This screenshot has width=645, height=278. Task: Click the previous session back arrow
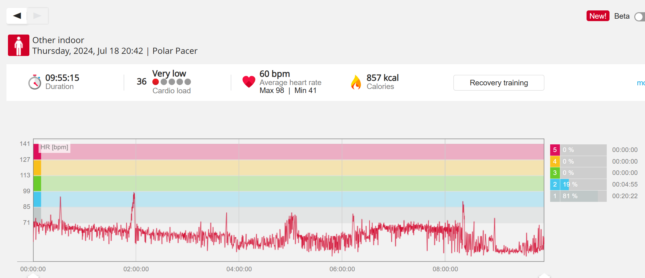[17, 16]
